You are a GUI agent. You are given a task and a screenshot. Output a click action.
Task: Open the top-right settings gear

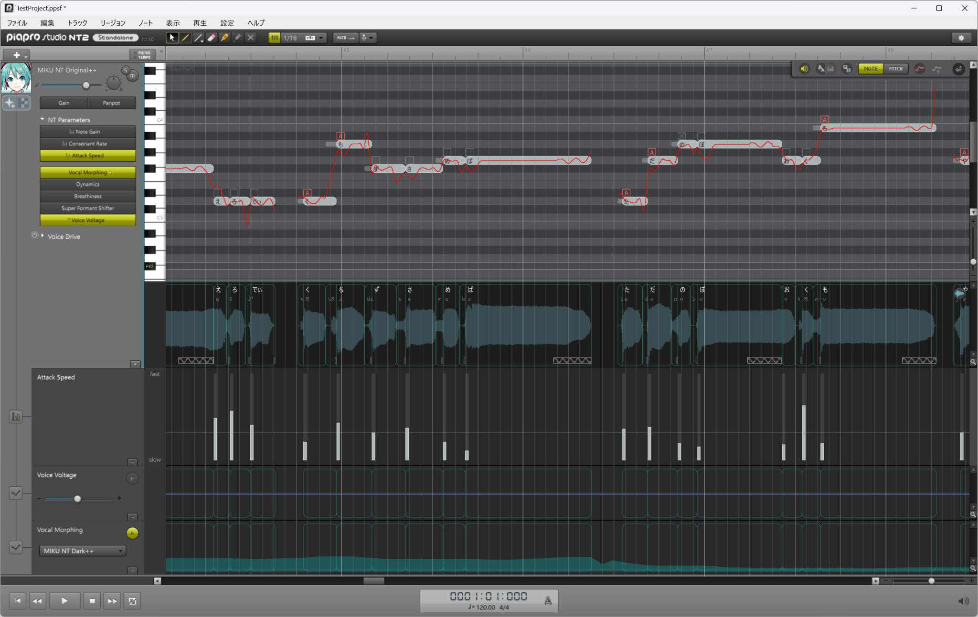pos(961,38)
